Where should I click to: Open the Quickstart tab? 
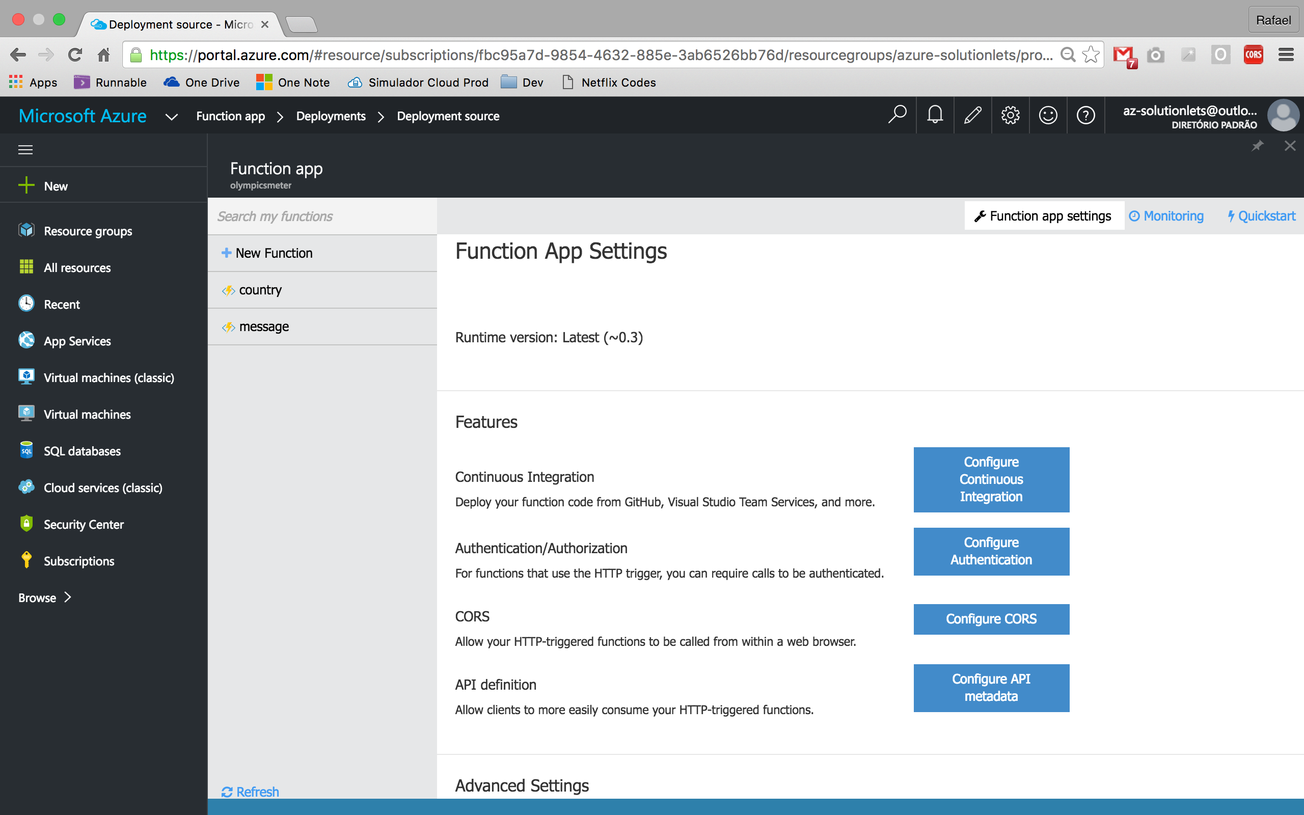[1261, 216]
